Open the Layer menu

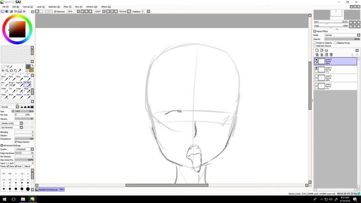click(41, 7)
